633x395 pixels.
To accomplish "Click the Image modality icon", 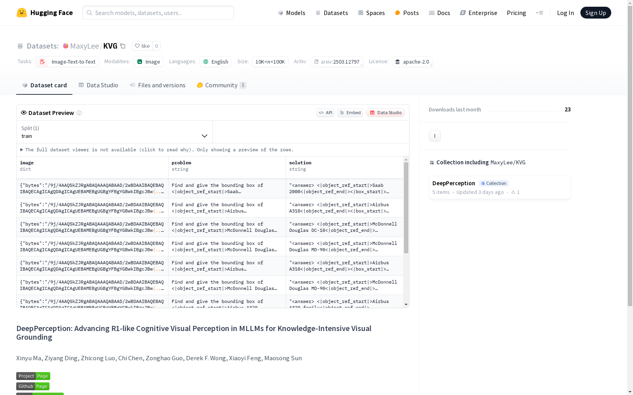I will [x=140, y=62].
